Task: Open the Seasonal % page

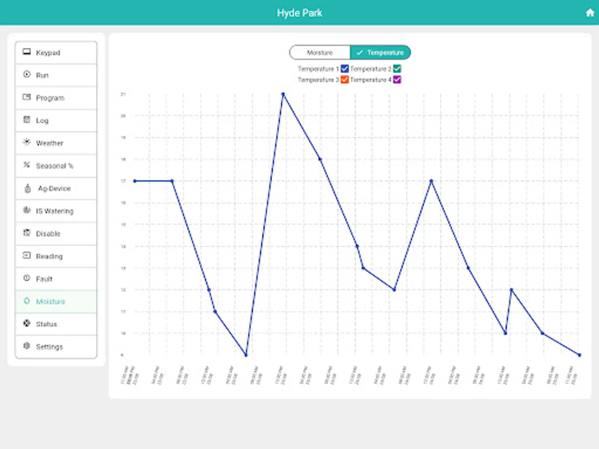Action: click(x=26, y=165)
